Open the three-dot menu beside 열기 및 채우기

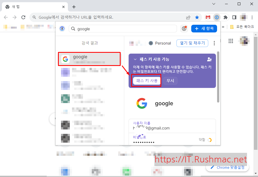[x=214, y=43]
